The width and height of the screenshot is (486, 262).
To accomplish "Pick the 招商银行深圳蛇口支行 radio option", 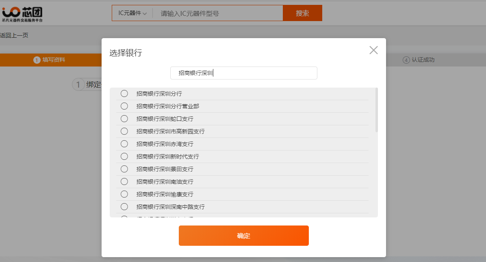I will click(x=124, y=119).
